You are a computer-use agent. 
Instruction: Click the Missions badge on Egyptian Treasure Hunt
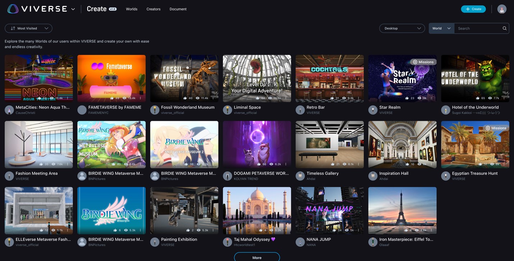coord(496,128)
